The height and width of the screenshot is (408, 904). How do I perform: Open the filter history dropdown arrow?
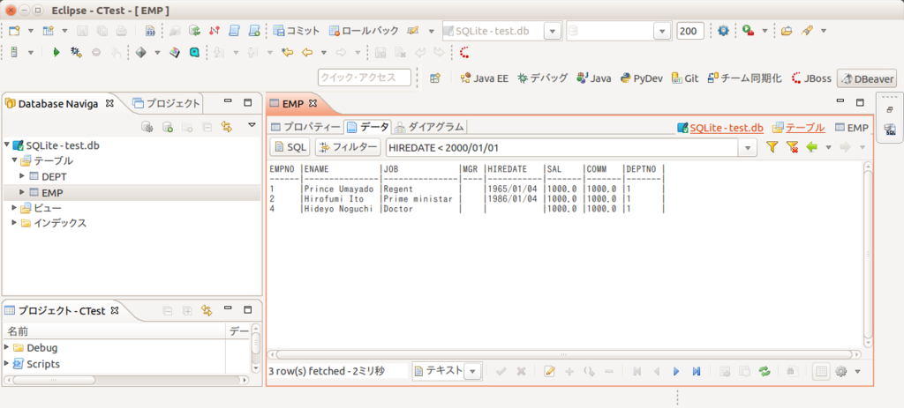point(748,148)
